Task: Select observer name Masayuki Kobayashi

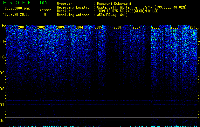Action: (114, 3)
